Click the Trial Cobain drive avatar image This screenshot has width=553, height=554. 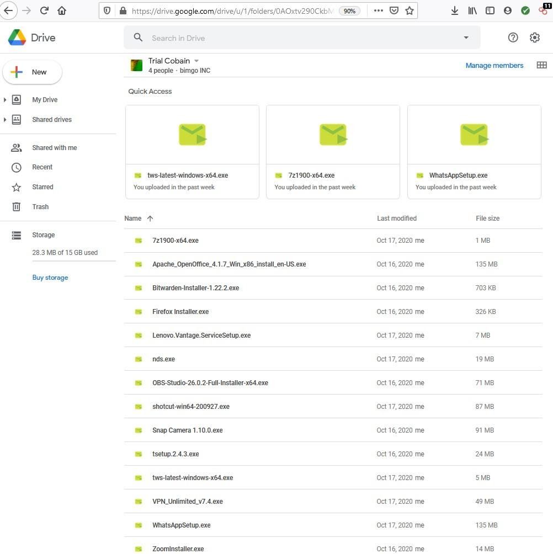(x=136, y=65)
